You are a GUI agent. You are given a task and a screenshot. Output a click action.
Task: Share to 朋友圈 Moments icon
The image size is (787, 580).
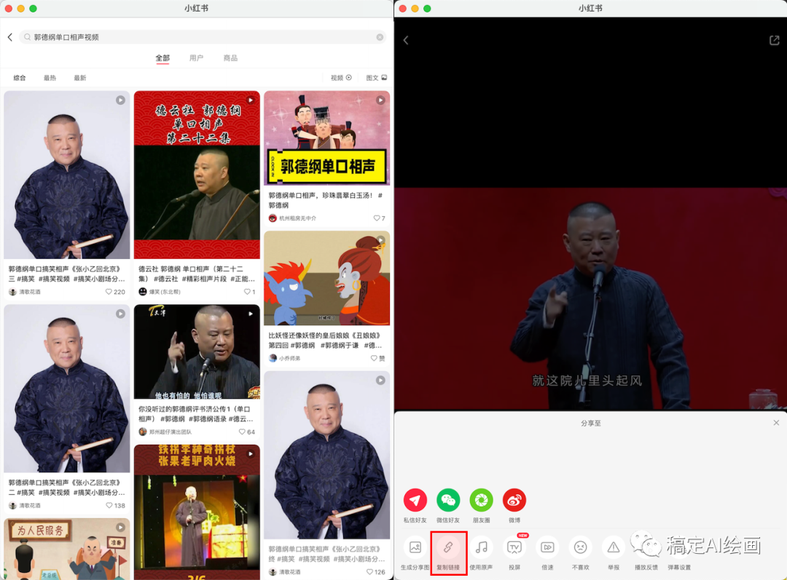point(482,500)
